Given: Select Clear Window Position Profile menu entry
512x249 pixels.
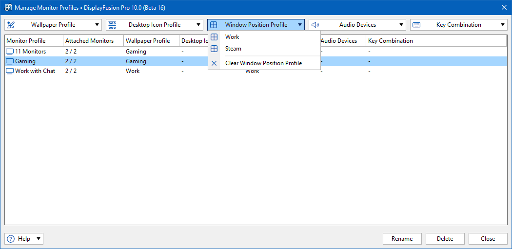Looking at the screenshot, I should tap(264, 63).
